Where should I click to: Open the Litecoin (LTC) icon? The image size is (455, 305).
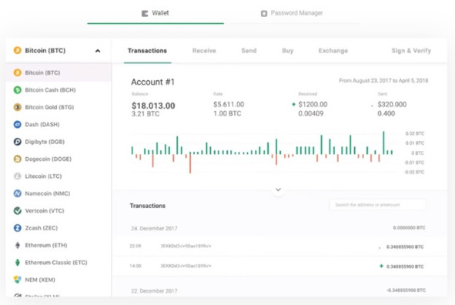point(18,176)
